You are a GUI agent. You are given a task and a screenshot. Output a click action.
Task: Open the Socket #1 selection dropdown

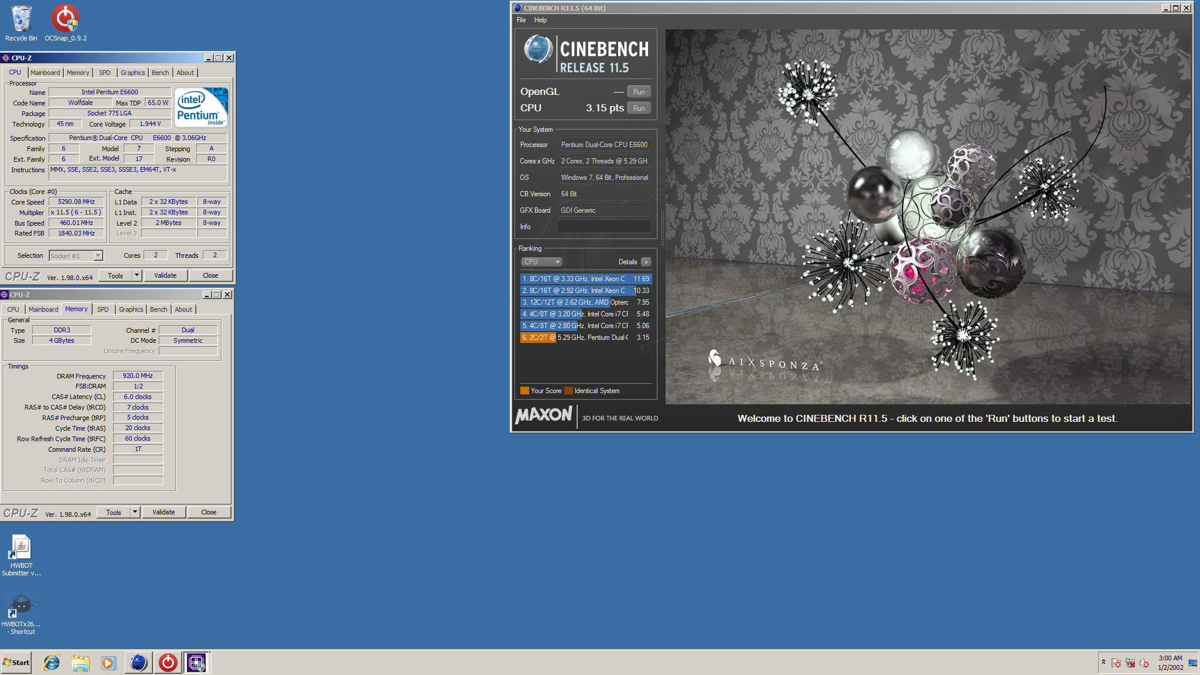pyautogui.click(x=76, y=256)
